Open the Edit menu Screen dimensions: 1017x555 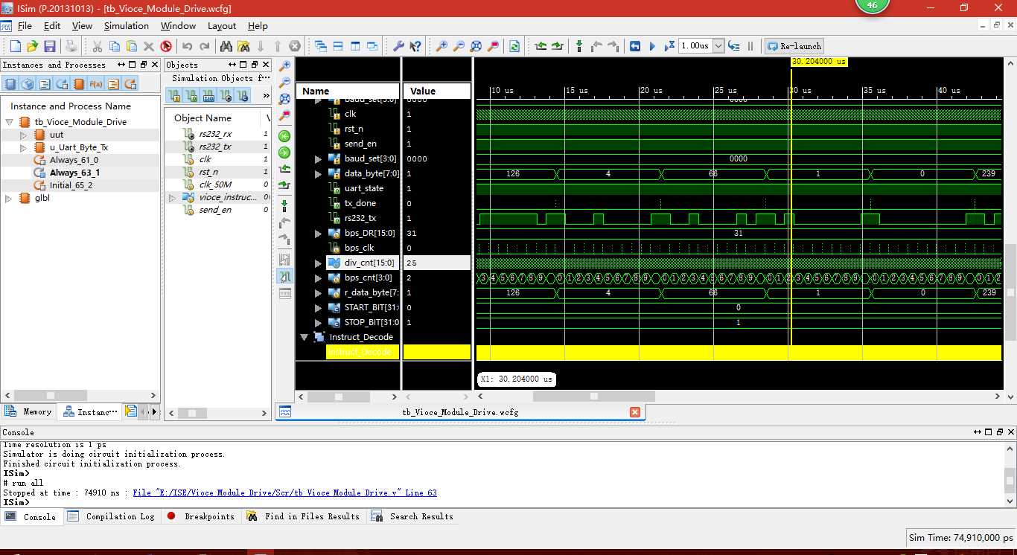51,26
